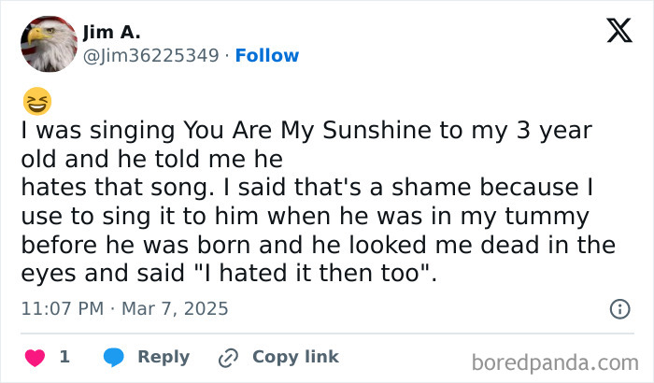Click the "Reply" text label
Viewport: 654px width, 383px height.
163,357
